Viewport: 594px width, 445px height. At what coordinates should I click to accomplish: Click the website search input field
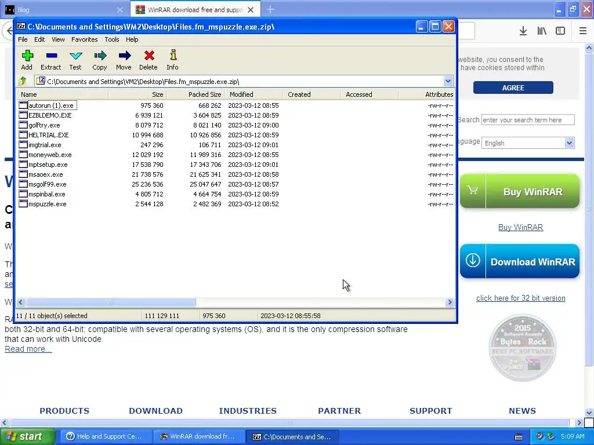click(x=528, y=120)
